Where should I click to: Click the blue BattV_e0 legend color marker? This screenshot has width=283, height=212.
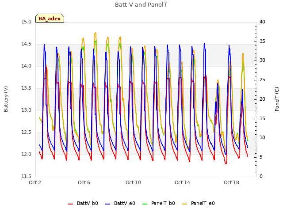pyautogui.click(x=107, y=204)
